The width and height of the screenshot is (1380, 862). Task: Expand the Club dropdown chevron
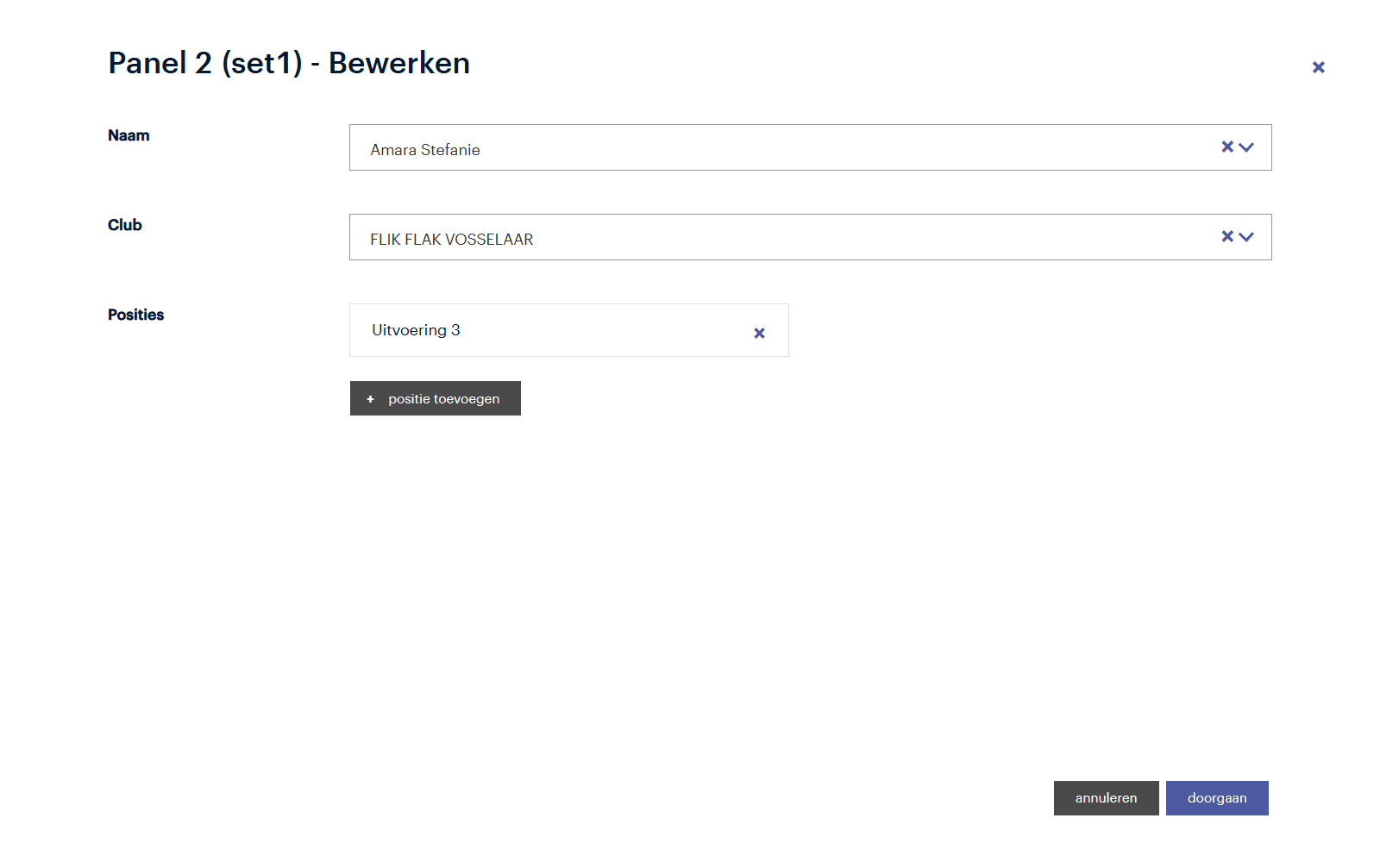click(x=1246, y=237)
